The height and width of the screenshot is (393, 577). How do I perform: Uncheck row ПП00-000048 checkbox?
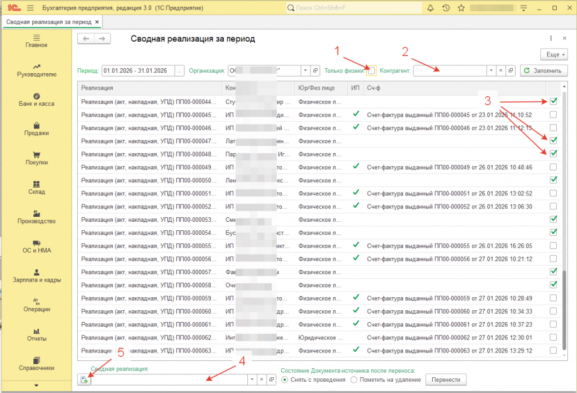pyautogui.click(x=553, y=154)
